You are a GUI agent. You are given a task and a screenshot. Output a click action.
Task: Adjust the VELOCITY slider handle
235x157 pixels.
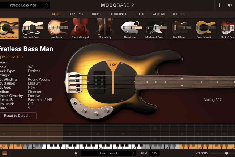(x=226, y=153)
